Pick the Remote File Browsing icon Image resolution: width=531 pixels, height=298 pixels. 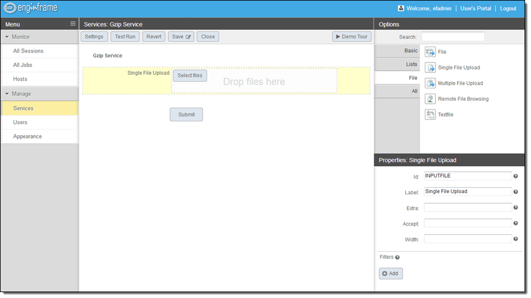(430, 99)
